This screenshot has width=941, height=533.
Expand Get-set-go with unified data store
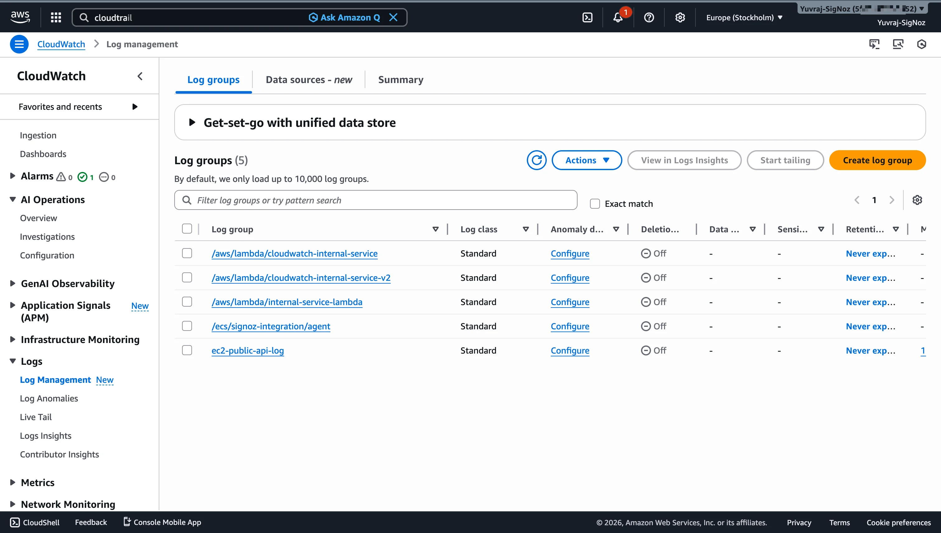[x=192, y=122]
